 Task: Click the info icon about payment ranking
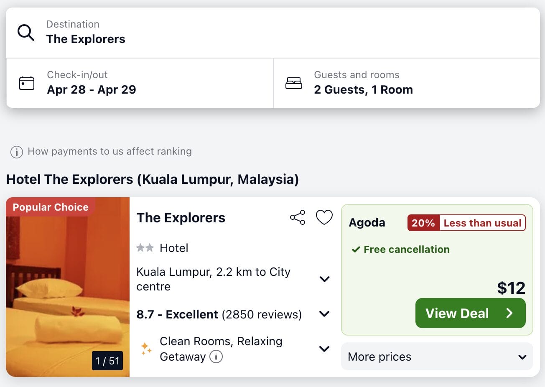(x=16, y=152)
